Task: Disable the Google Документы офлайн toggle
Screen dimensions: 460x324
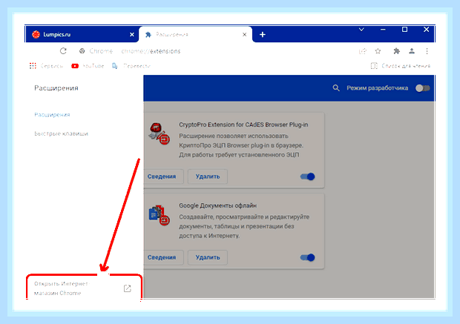Action: pyautogui.click(x=307, y=257)
